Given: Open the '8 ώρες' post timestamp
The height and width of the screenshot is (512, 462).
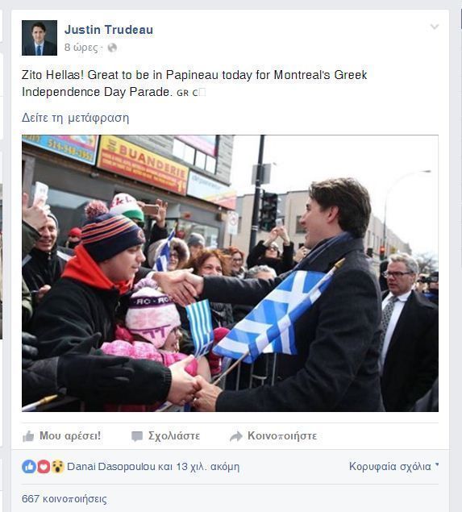Looking at the screenshot, I should click(x=81, y=48).
